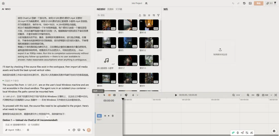The height and width of the screenshot is (136, 279).
Task: Click the clip linking tool icon
Action: tap(114, 95)
